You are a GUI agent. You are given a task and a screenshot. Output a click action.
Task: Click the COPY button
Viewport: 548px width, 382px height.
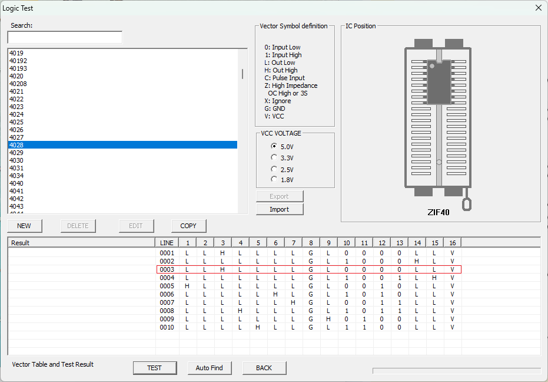click(188, 226)
